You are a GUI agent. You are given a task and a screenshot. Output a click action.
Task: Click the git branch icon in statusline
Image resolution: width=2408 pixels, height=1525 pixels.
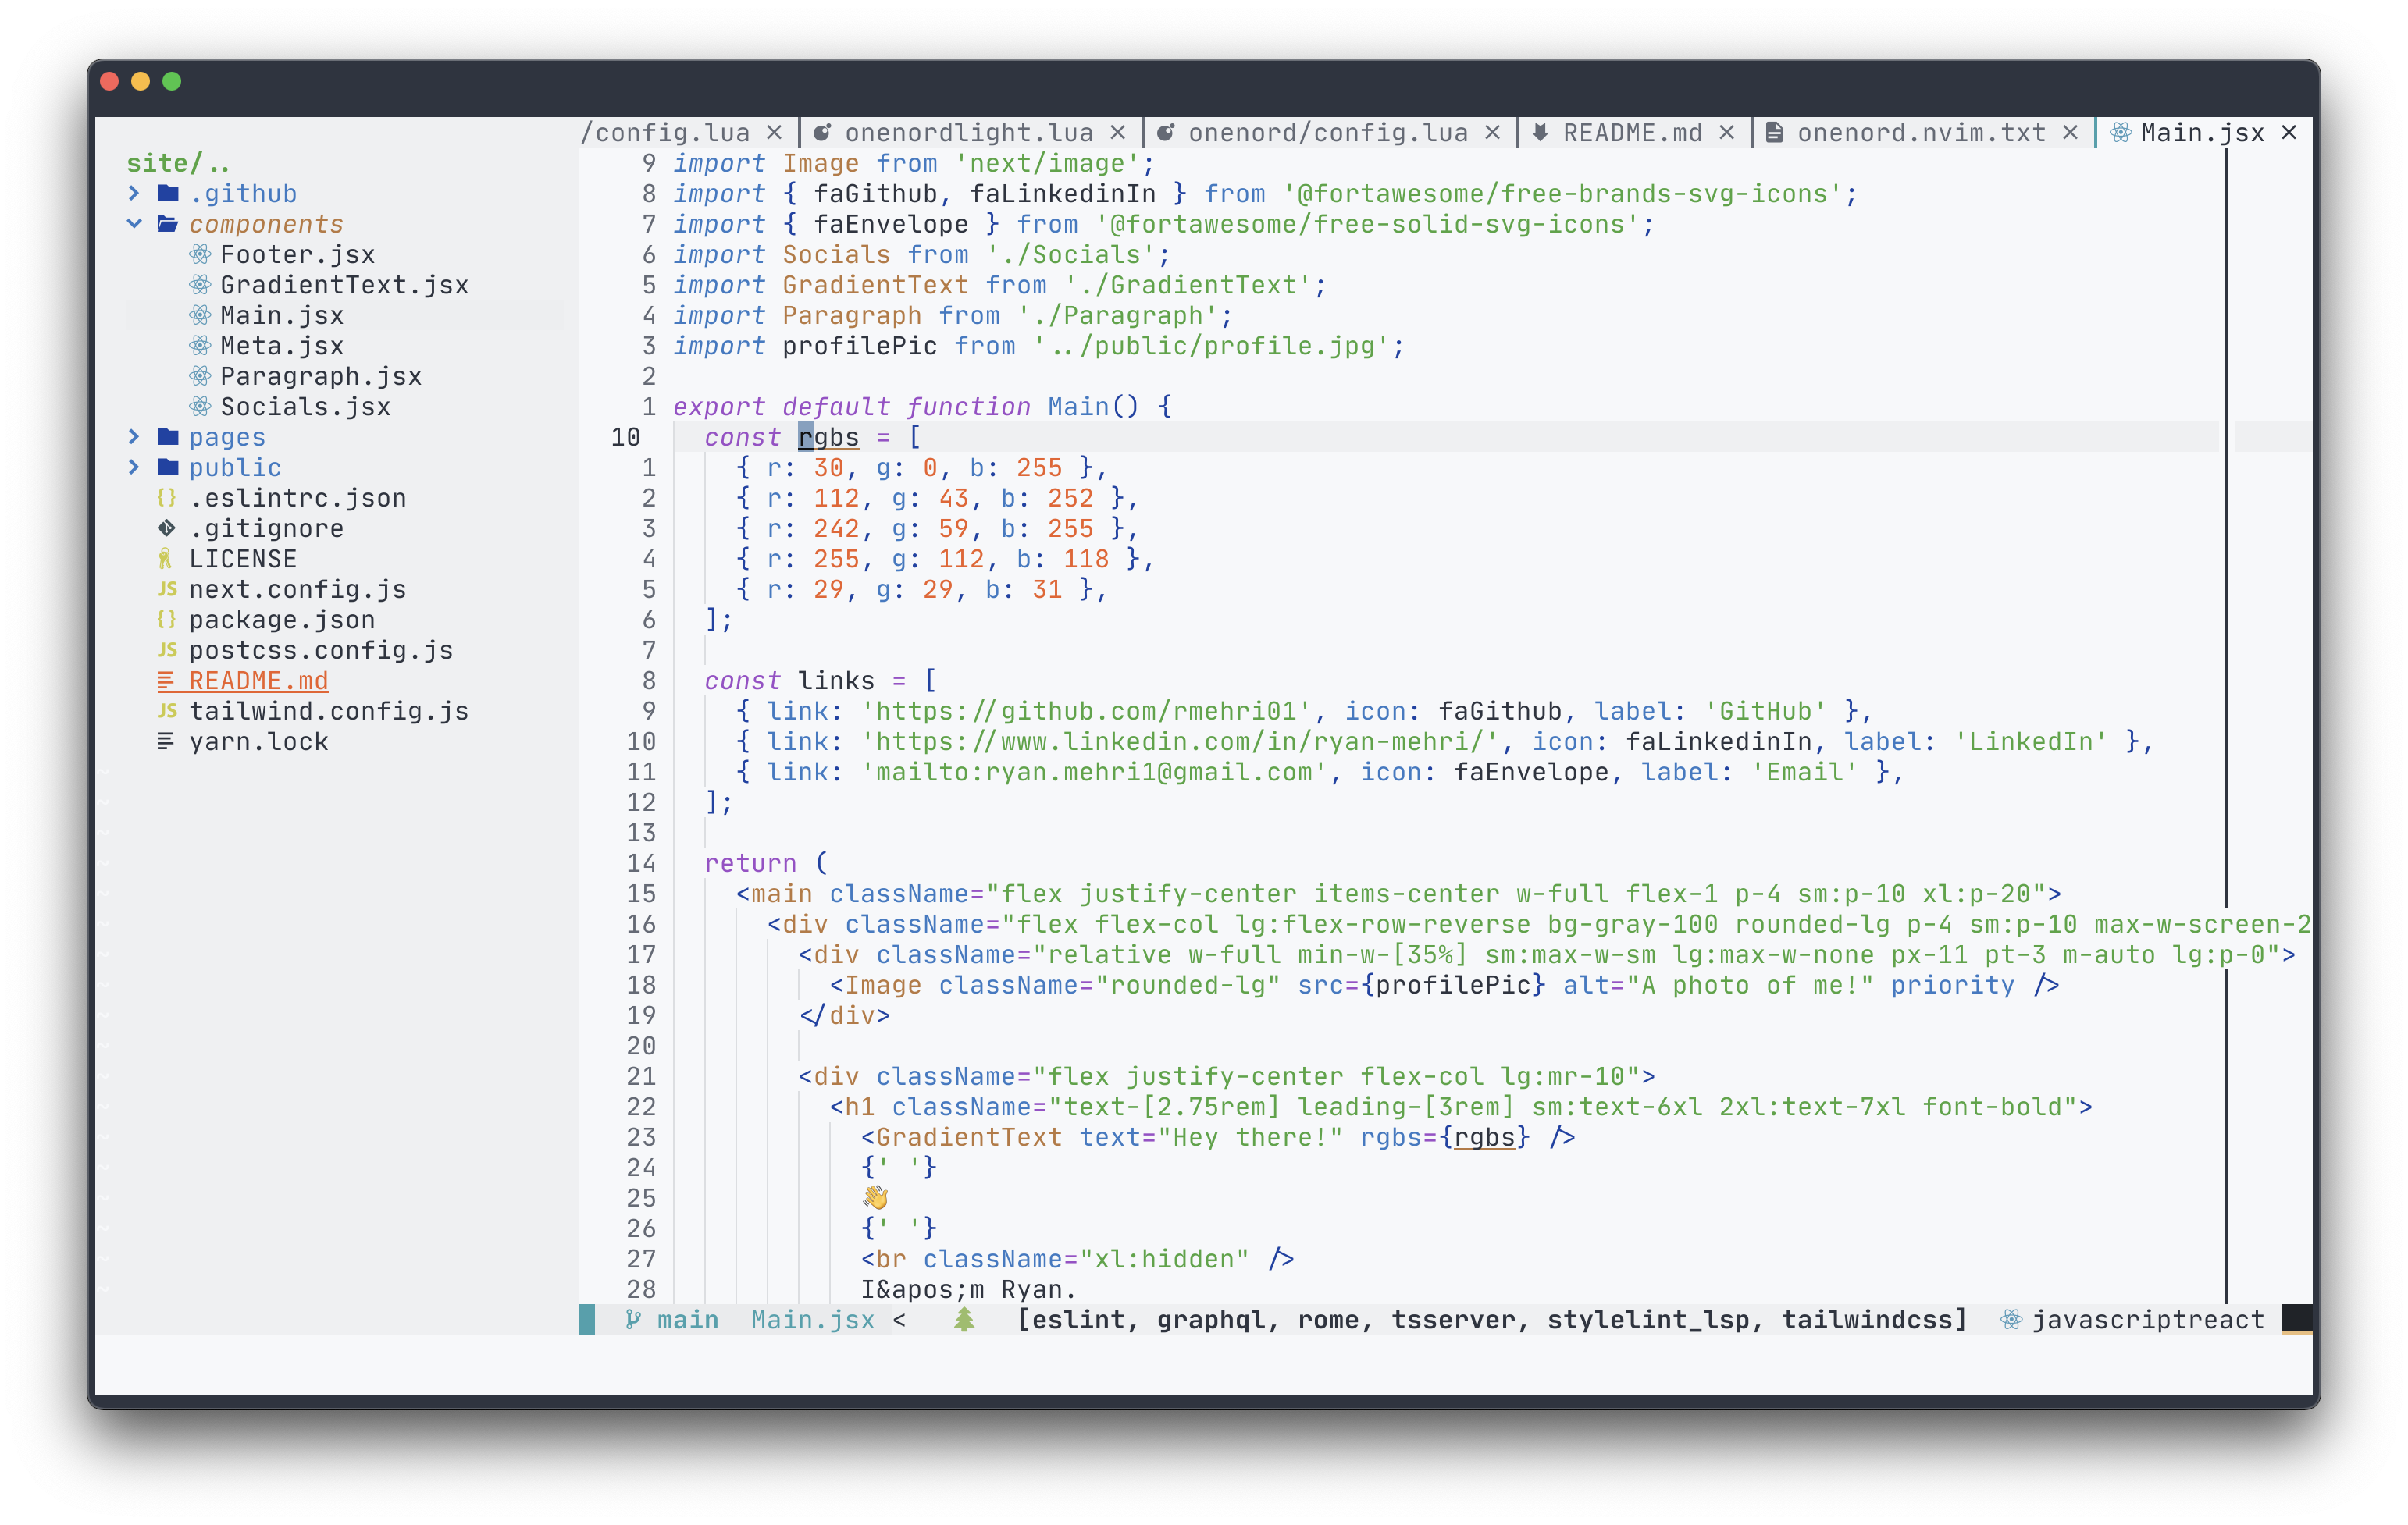pyautogui.click(x=632, y=1321)
